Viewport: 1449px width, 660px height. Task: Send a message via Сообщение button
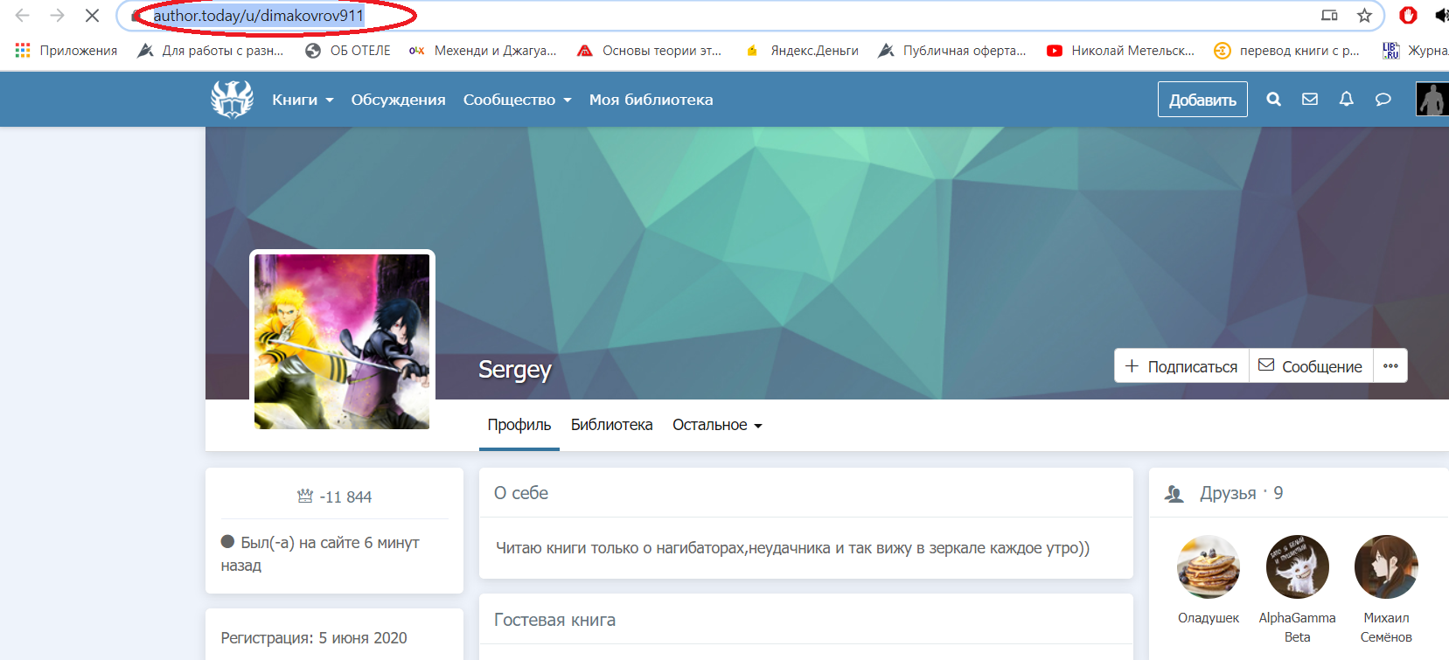coord(1311,366)
